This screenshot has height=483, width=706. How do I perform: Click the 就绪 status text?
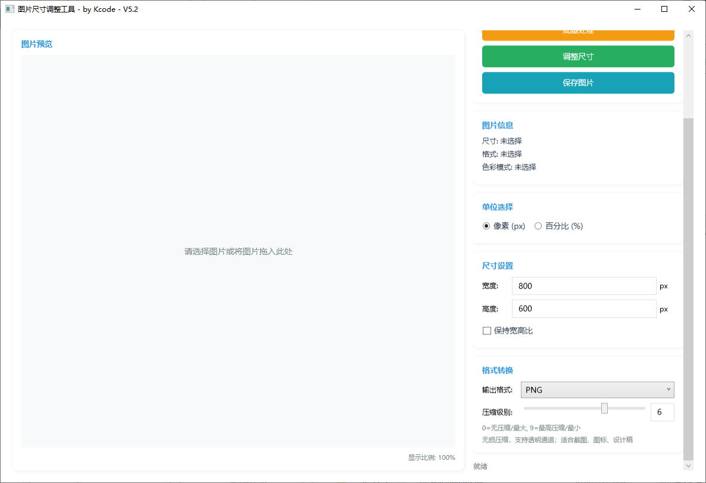pos(480,466)
